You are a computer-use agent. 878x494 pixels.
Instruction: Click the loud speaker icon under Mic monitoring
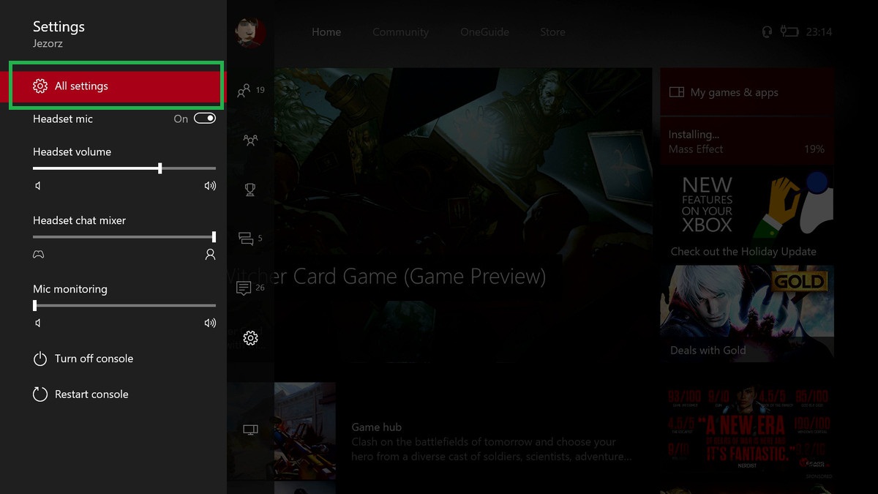click(210, 323)
